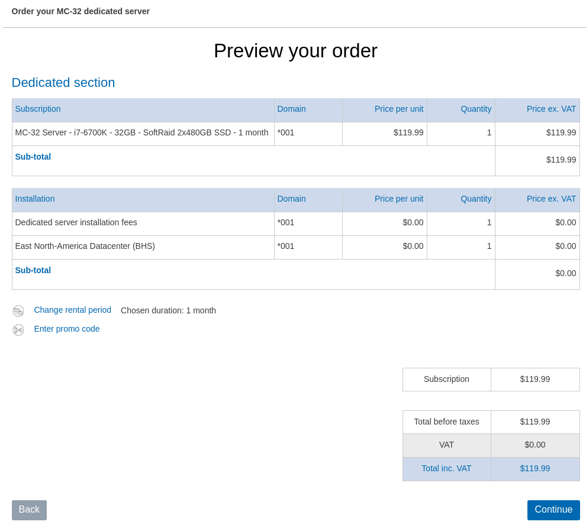The width and height of the screenshot is (586, 528).
Task: Click the Sub-total label in Subscription table
Action: click(x=33, y=157)
